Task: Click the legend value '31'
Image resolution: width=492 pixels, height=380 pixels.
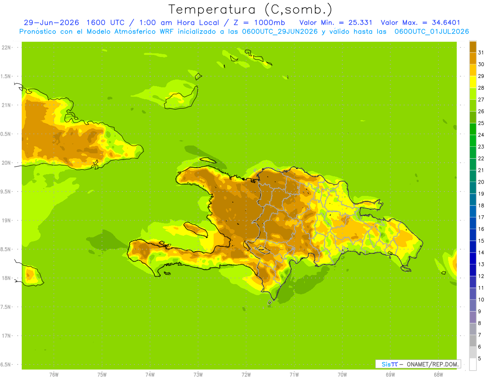Action: click(481, 52)
